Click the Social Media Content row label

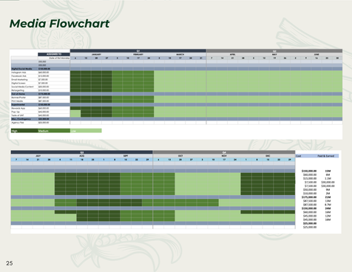point(22,86)
